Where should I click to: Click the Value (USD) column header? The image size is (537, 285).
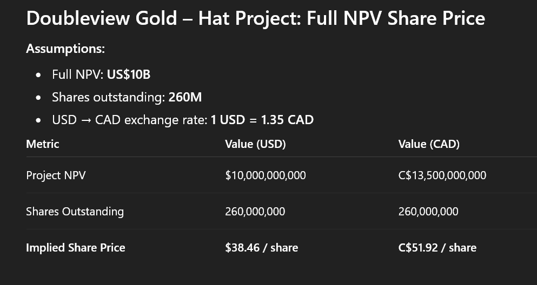255,144
